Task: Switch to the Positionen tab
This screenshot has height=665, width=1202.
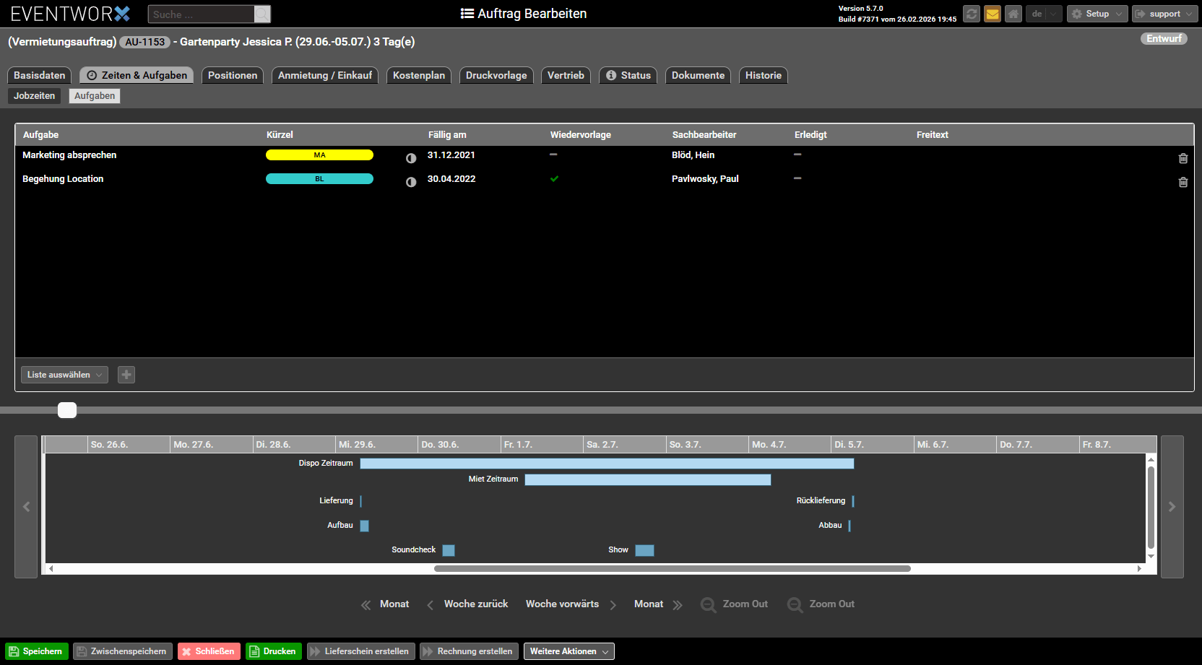Action: coord(232,75)
